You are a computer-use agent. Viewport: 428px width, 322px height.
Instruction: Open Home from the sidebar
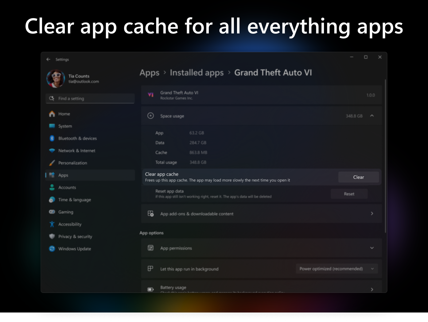click(64, 114)
